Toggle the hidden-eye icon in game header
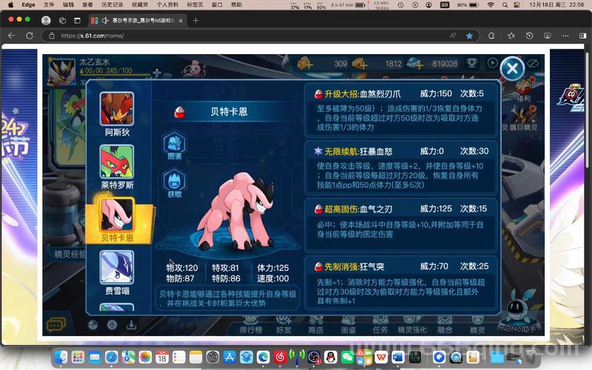The height and width of the screenshot is (370, 592). (533, 64)
